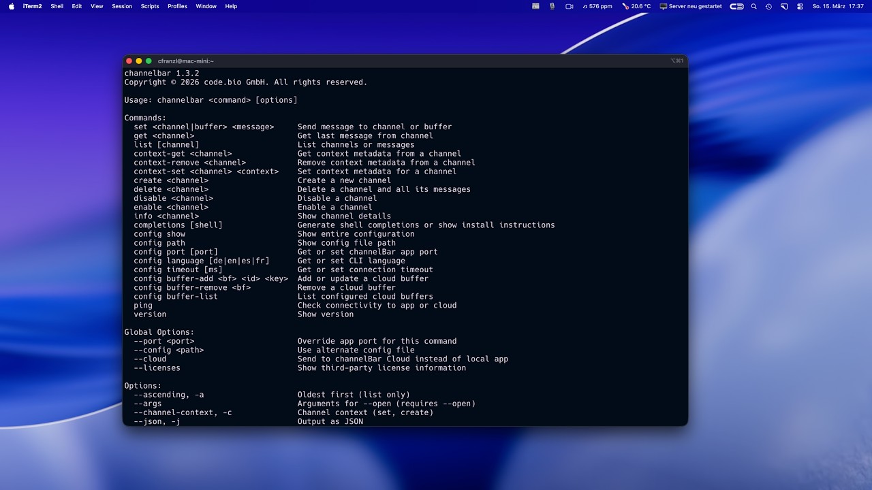This screenshot has width=872, height=490.
Task: Open the 20.6 °C temperature status item
Action: [636, 6]
